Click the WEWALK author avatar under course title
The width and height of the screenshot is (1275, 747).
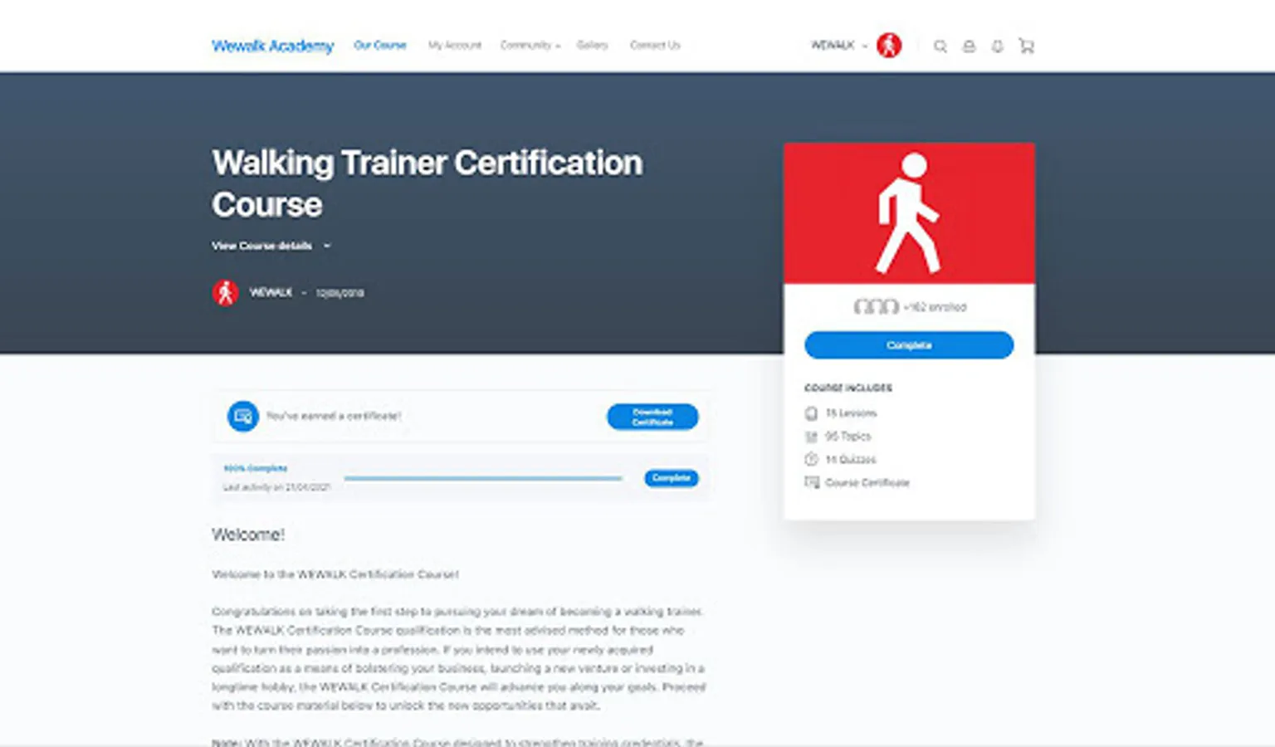[x=225, y=292]
